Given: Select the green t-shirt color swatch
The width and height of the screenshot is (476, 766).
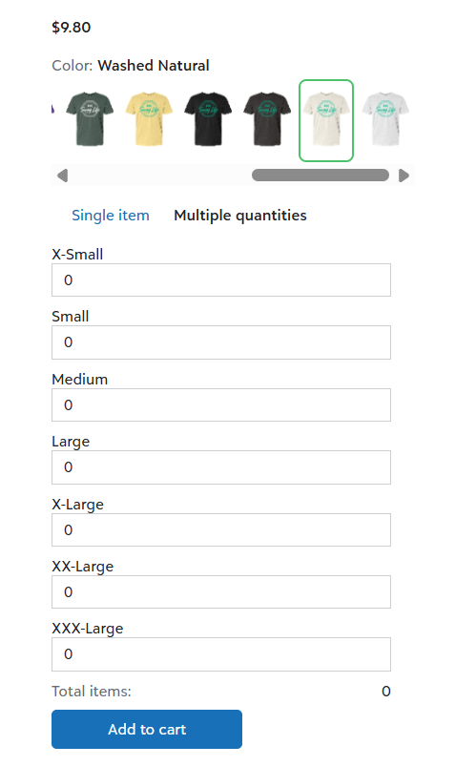Looking at the screenshot, I should [x=90, y=119].
